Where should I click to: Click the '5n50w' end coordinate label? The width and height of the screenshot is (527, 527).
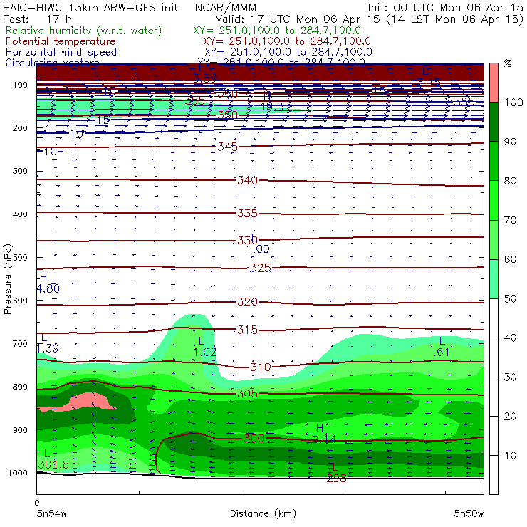tap(469, 513)
